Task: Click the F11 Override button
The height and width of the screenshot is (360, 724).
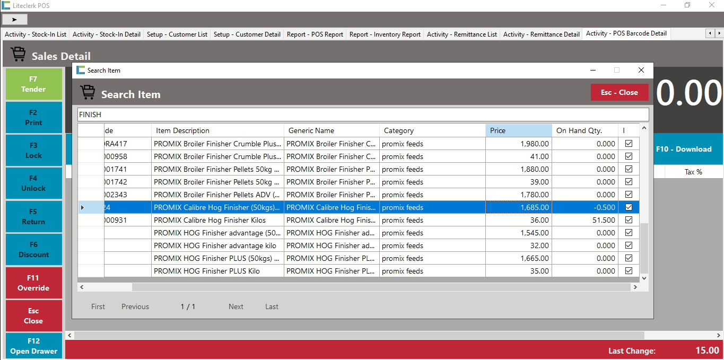Action: tap(33, 283)
